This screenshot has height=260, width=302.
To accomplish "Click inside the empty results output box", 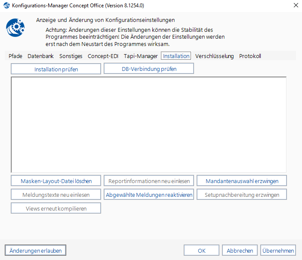I will click(148, 125).
